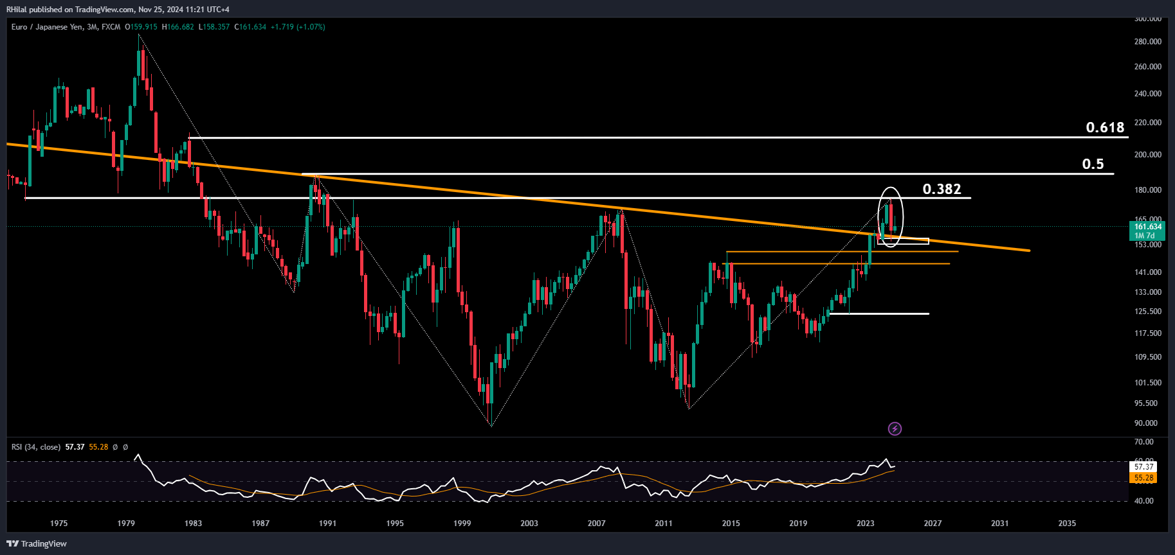Click the change value +1.719 (+1.07%)
This screenshot has height=555, width=1175.
tap(298, 27)
